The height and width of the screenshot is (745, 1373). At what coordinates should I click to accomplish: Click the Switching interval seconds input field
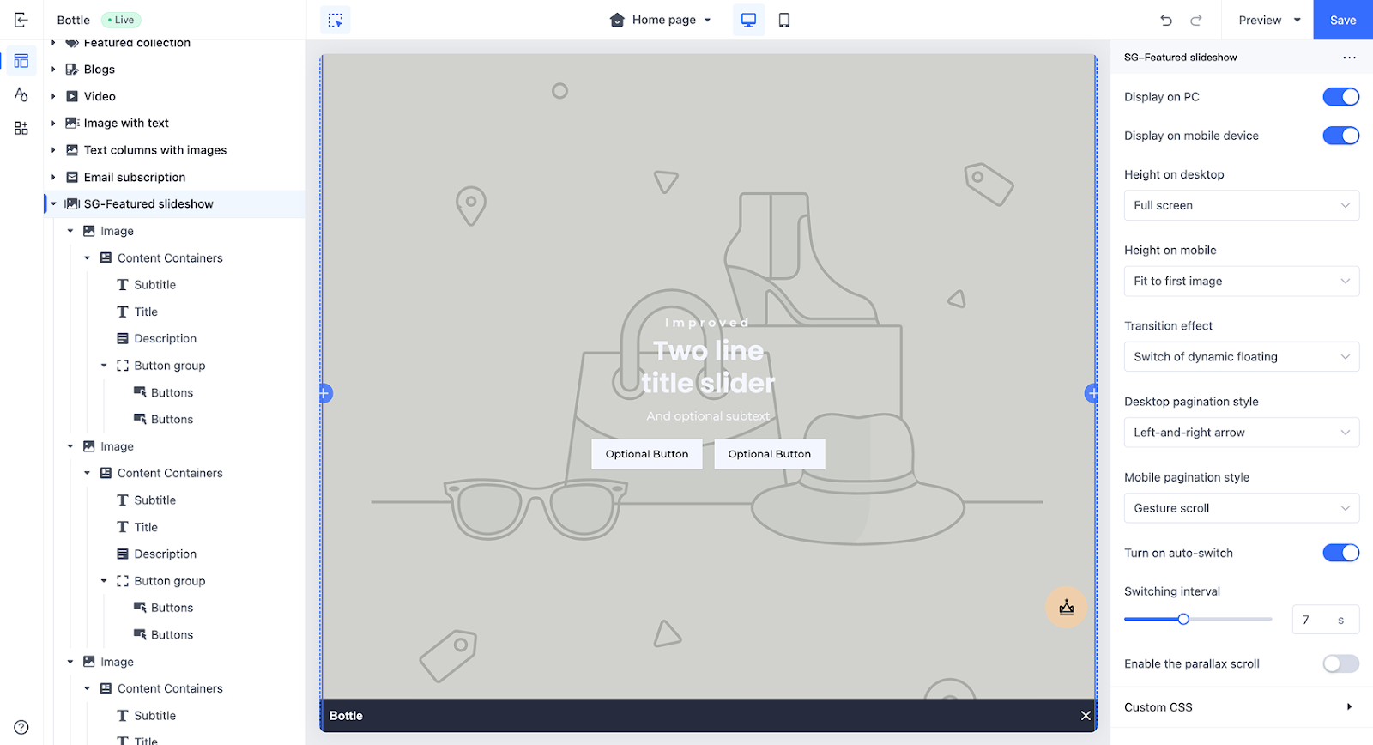coord(1326,620)
